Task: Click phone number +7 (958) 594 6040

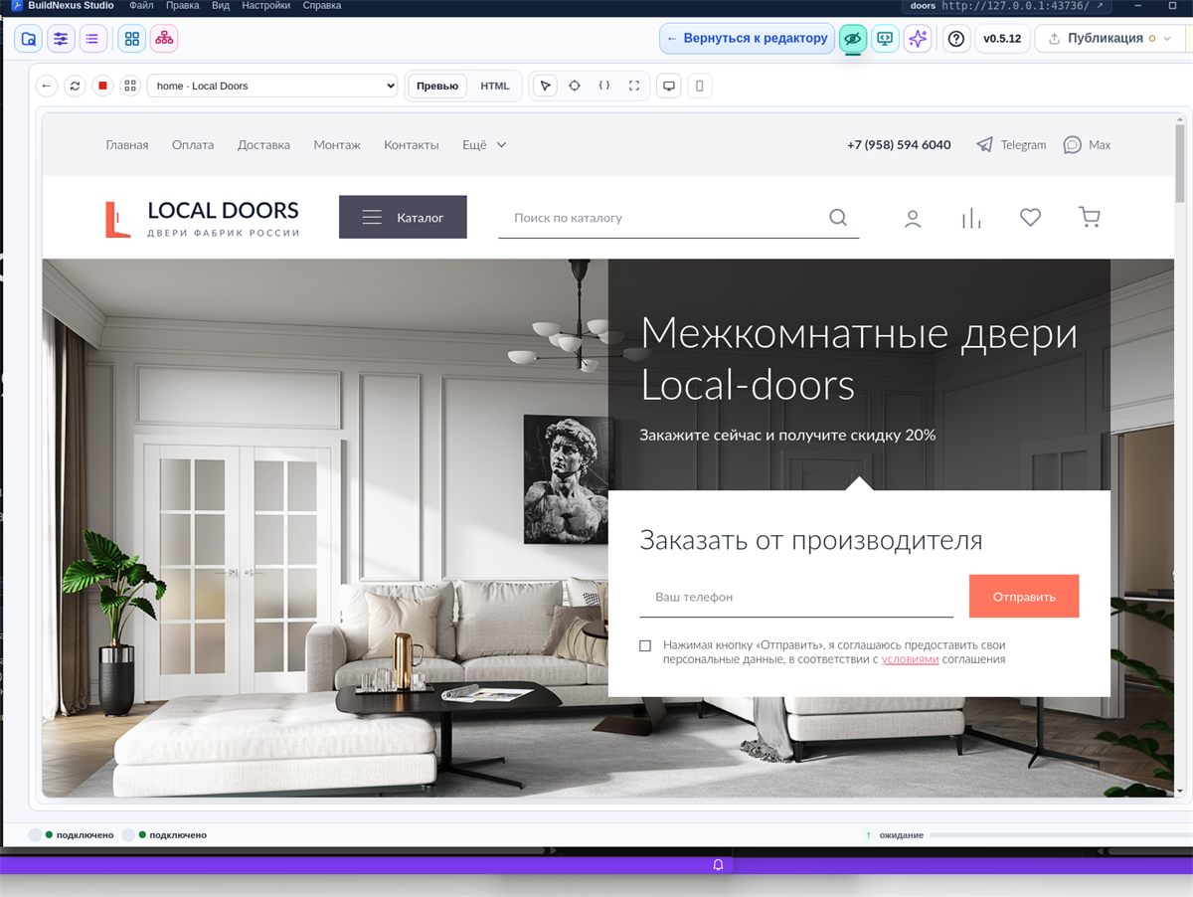Action: coord(899,145)
